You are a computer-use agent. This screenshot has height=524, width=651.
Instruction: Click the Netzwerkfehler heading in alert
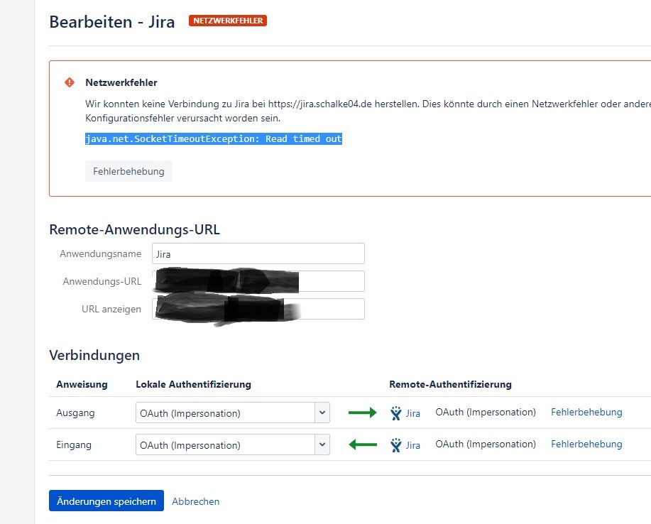(121, 82)
